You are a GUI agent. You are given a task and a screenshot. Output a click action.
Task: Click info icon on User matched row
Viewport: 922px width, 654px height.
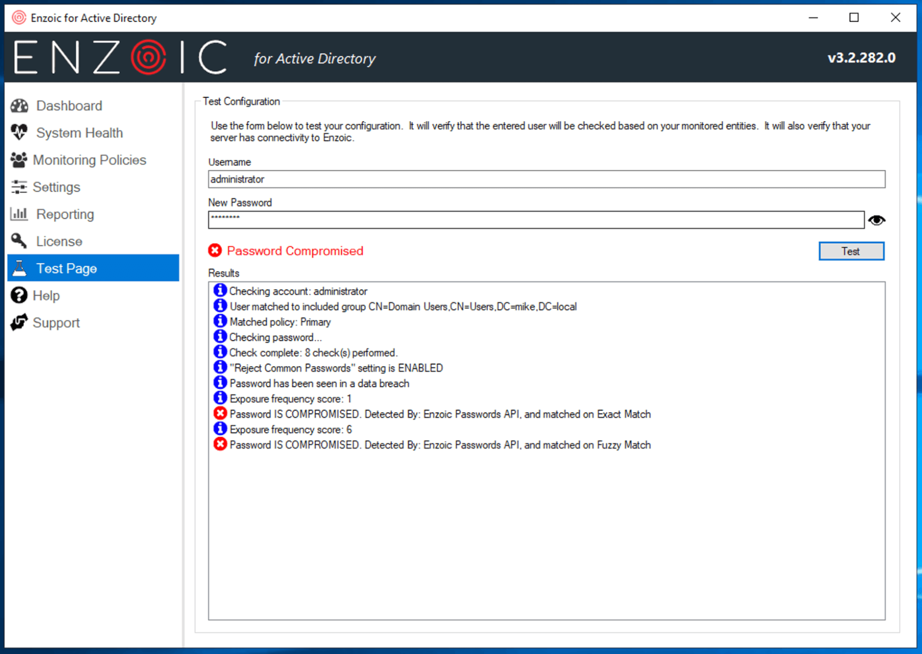click(x=220, y=306)
